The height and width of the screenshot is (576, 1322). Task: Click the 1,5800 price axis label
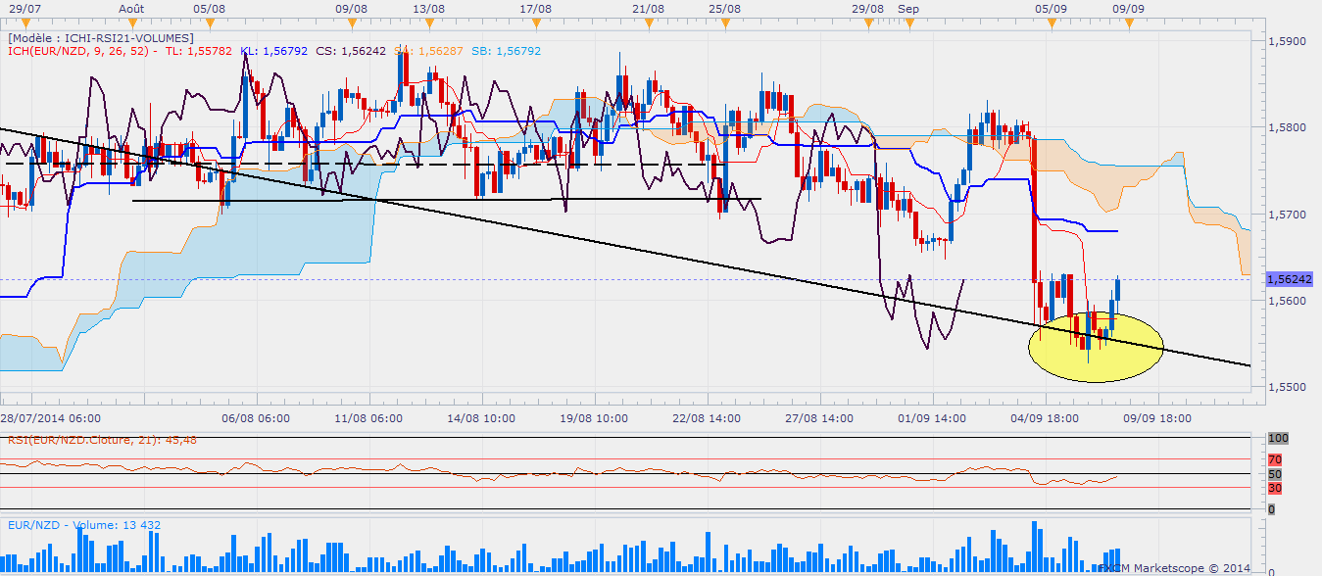[1286, 127]
